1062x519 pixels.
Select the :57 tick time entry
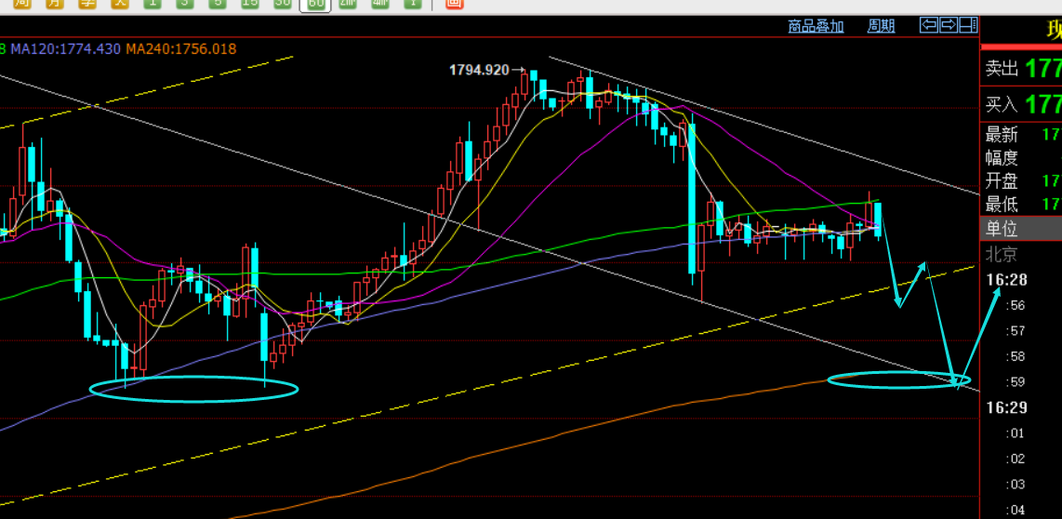(1017, 330)
